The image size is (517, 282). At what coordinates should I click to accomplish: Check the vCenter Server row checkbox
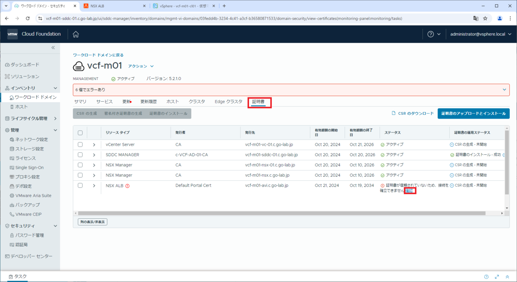point(80,144)
